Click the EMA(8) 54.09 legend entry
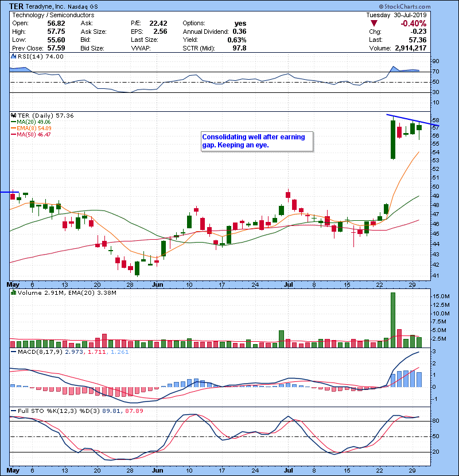This screenshot has height=476, width=459. (30, 128)
